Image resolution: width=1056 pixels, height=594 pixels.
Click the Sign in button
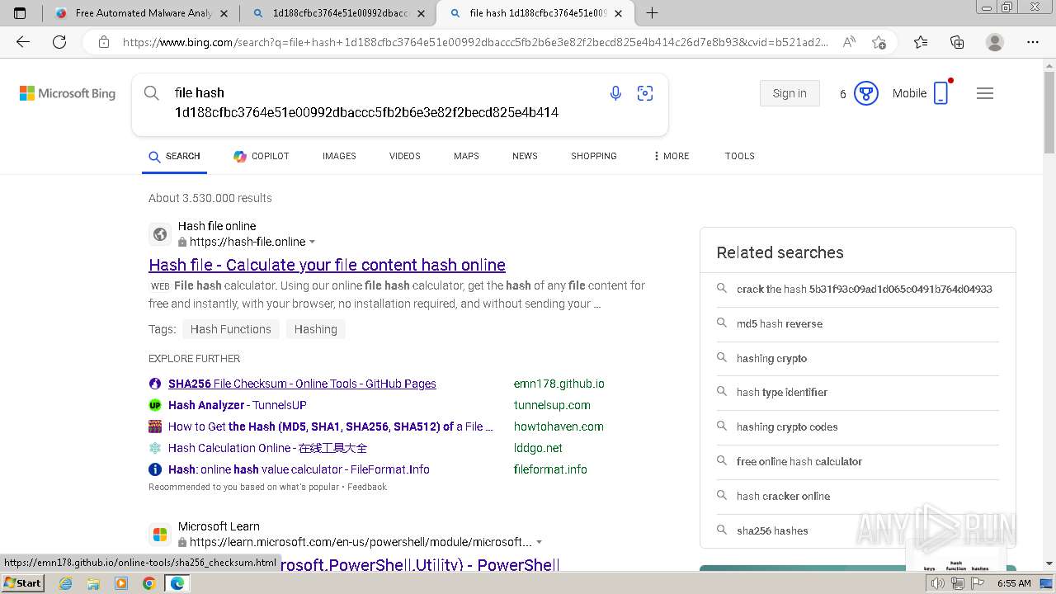tap(790, 93)
